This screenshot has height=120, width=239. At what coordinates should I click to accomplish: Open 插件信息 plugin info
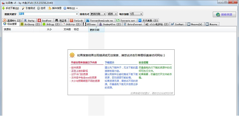coord(55,8)
